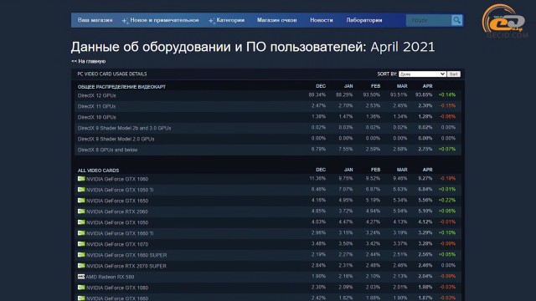Select DirectX 12 GPUs row

point(268,95)
